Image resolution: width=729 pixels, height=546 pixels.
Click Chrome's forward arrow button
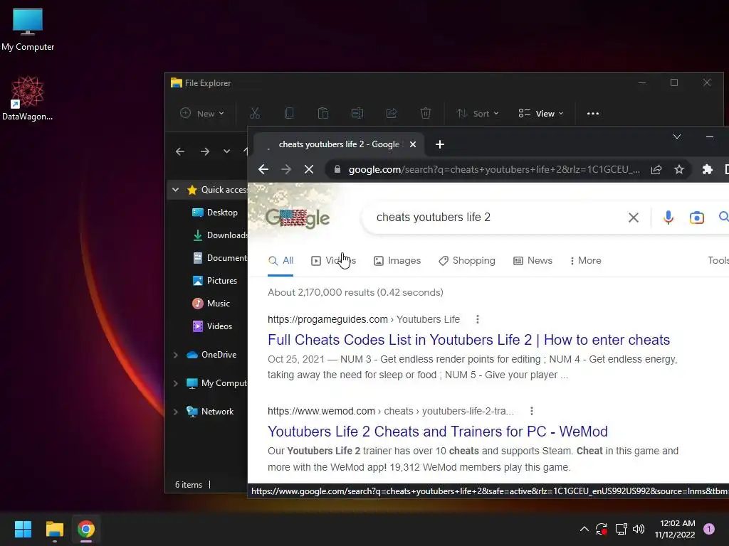[286, 169]
